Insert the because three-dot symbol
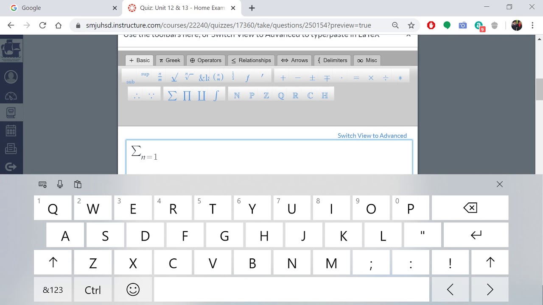The height and width of the screenshot is (305, 543). pos(151,96)
